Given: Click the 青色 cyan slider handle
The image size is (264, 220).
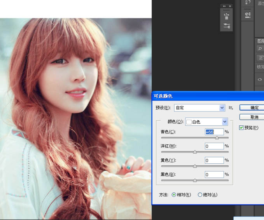Looking at the screenshot, I should point(217,138).
